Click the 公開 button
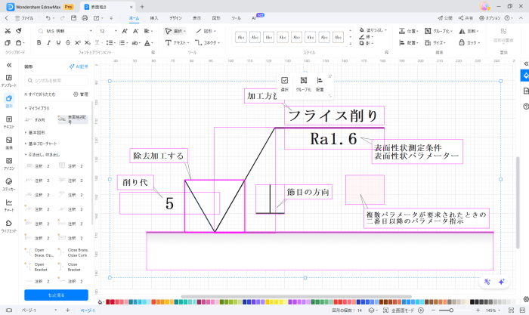Image resolution: width=529 pixels, height=315 pixels. 445,18
